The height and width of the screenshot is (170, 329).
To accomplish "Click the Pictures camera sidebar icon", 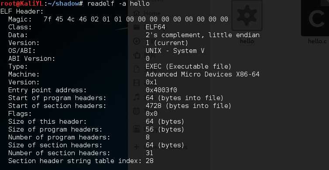I will click(137, 56).
